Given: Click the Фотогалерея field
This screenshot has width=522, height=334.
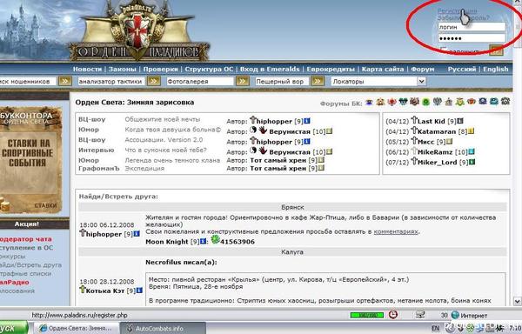Looking at the screenshot, I should pyautogui.click(x=200, y=82).
